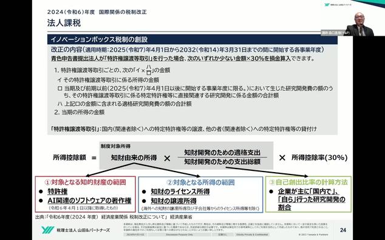Click the copyright text in footer
This screenshot has height=240, width=385.
click(313, 235)
